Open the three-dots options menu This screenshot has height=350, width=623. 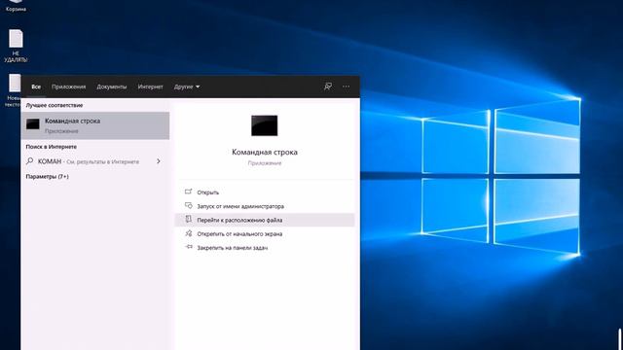pyautogui.click(x=347, y=87)
